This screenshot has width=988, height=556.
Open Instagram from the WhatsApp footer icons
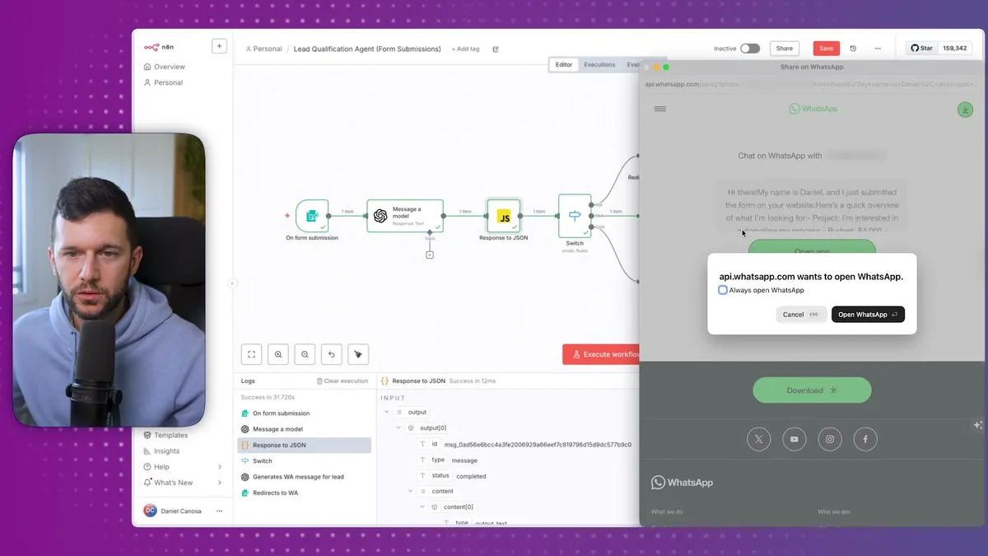point(829,439)
